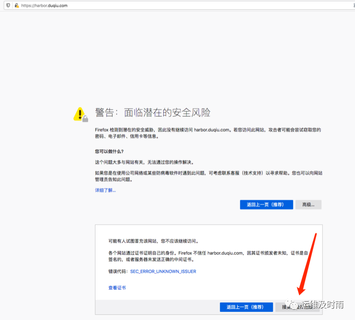Click the tracking protection shield icon

(x=8, y=5)
